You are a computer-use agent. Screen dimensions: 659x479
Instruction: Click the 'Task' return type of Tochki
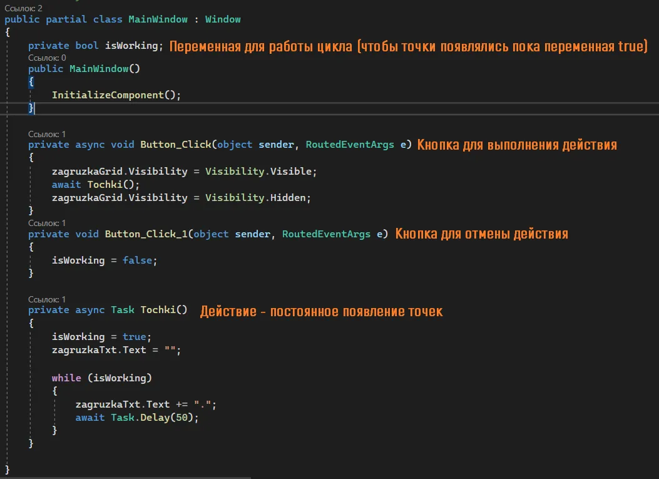coord(123,310)
